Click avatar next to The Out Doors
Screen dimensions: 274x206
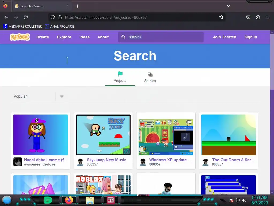[x=205, y=162]
